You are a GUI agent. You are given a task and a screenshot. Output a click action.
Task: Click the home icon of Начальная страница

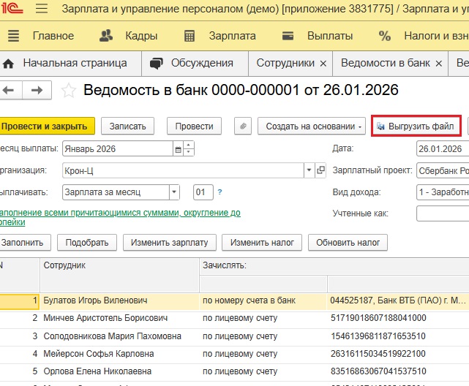8,64
